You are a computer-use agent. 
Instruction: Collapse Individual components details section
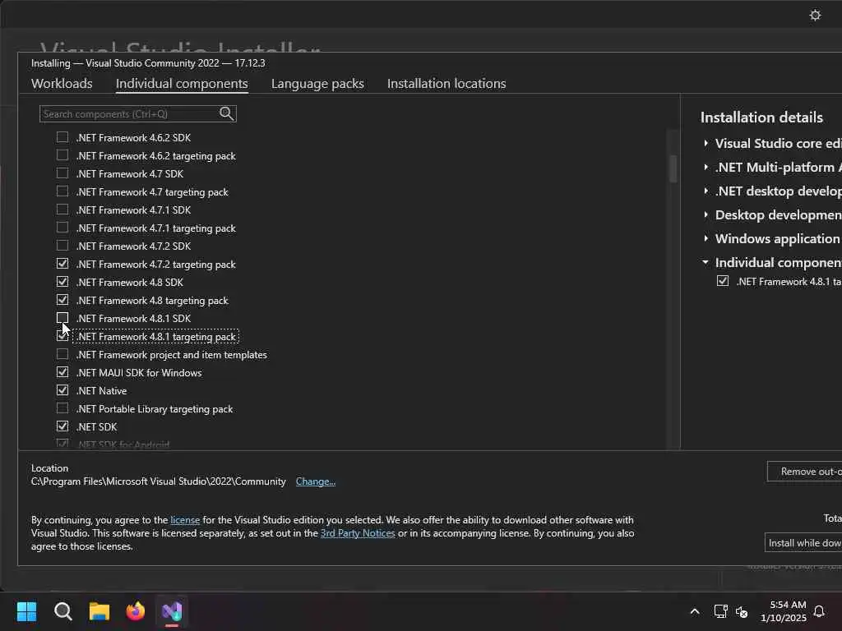706,262
